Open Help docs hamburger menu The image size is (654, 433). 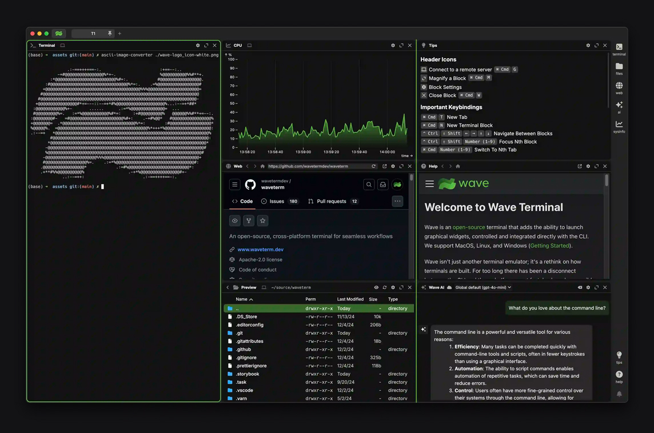click(x=429, y=184)
